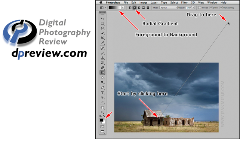
Task: Choose the Radial Gradient style button
Action: click(134, 7)
